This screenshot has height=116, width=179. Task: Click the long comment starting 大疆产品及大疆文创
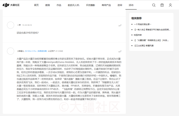coord(69,79)
